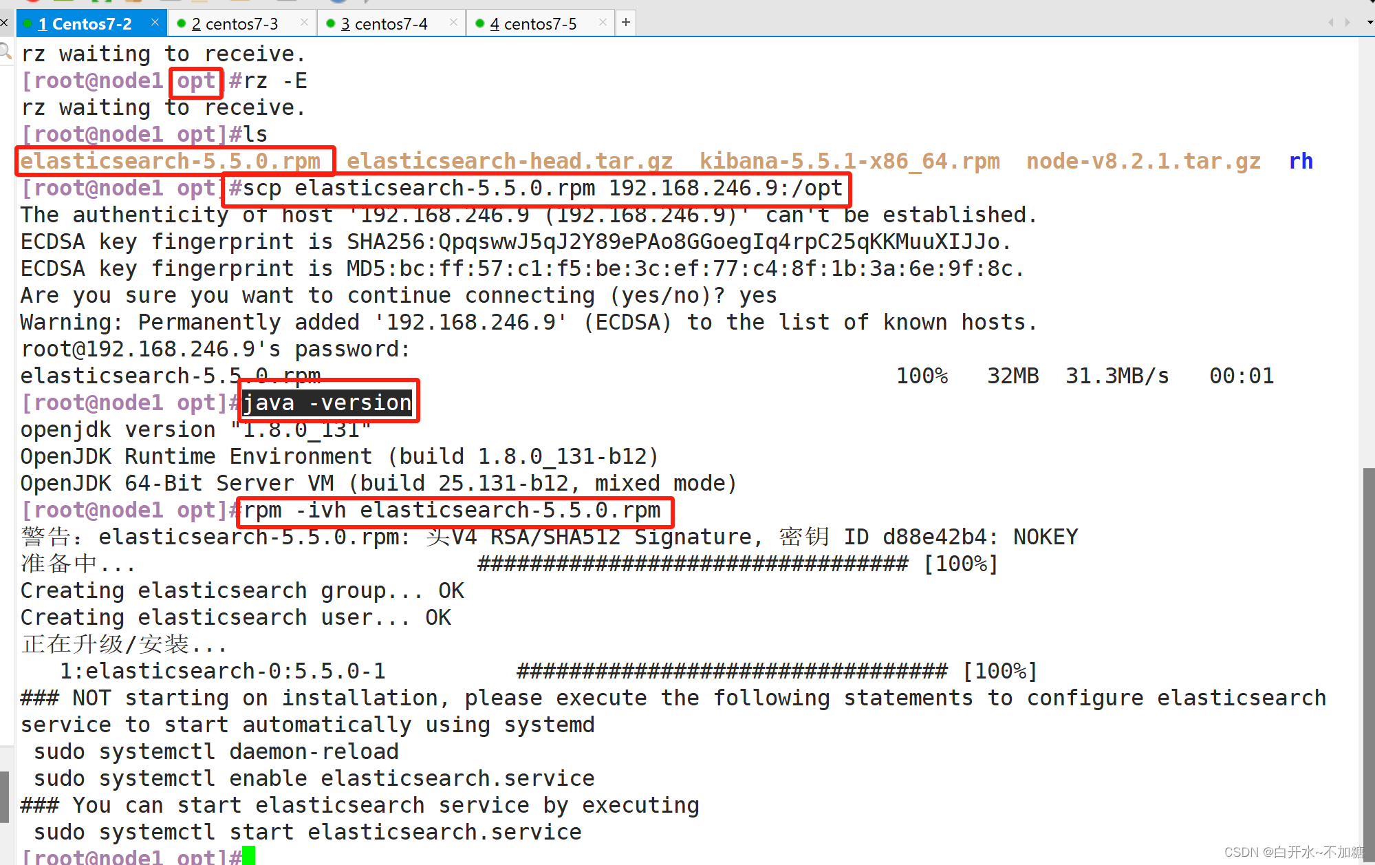Click 'sudo systemctl start elasticsearch.service' line

pos(307,832)
